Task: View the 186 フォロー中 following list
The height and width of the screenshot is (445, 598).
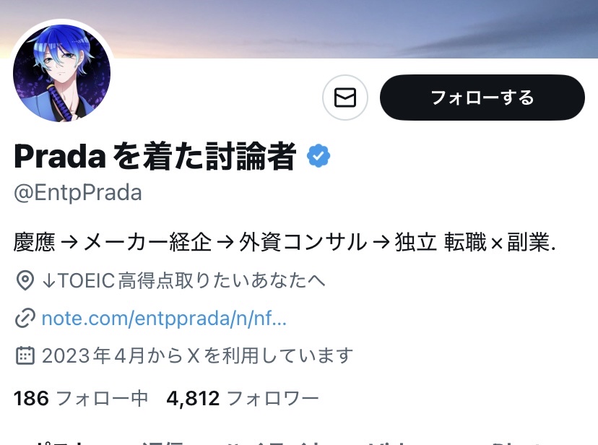Action: click(x=80, y=399)
